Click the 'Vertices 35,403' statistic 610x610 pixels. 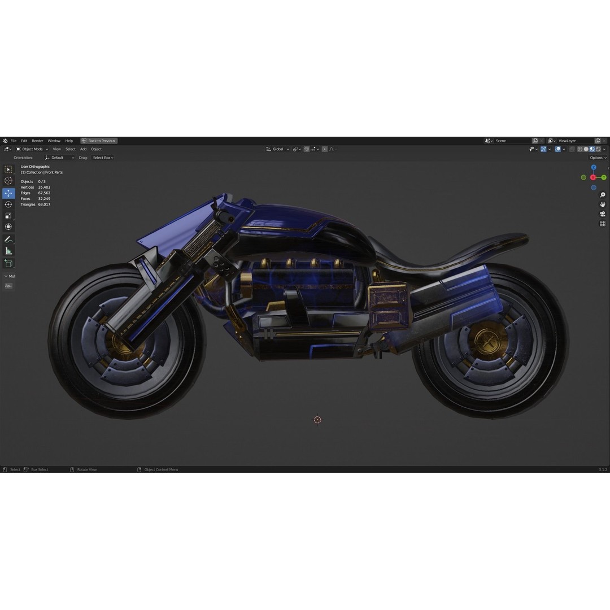pyautogui.click(x=36, y=187)
